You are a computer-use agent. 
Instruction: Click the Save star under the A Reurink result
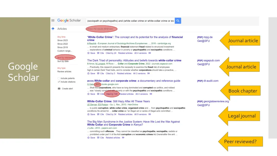tap(88, 53)
